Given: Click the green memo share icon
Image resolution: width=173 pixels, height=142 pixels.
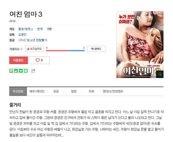Looking at the screenshot, I should 26,71.
